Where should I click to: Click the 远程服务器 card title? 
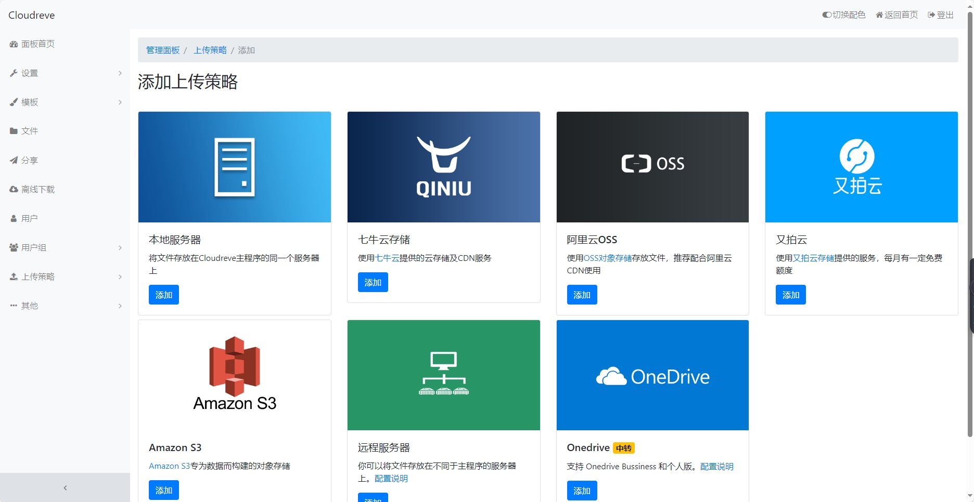[384, 447]
